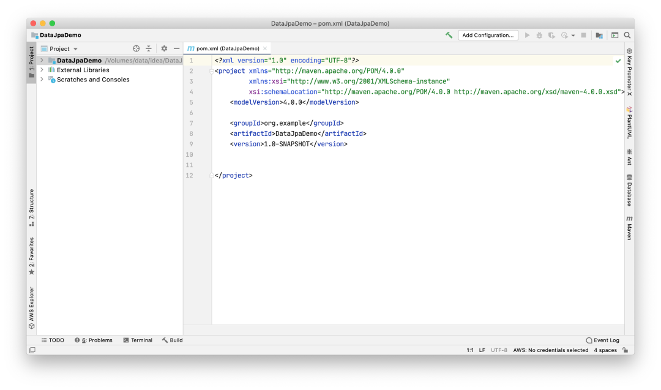Change the LF line separator
The image size is (661, 390).
(x=482, y=350)
